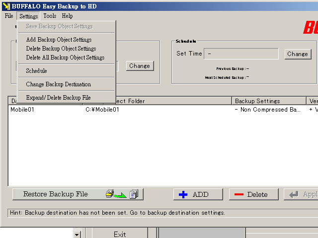This screenshot has width=318, height=238.
Task: Click the Backup Settings column header
Action: coord(269,101)
